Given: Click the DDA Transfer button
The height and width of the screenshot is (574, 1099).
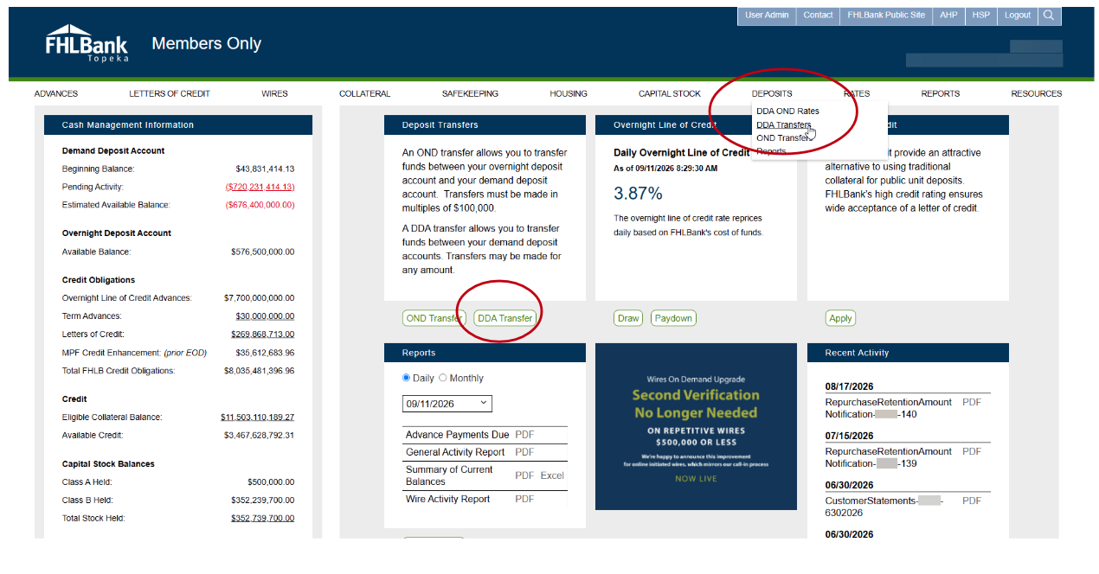Looking at the screenshot, I should click(505, 318).
